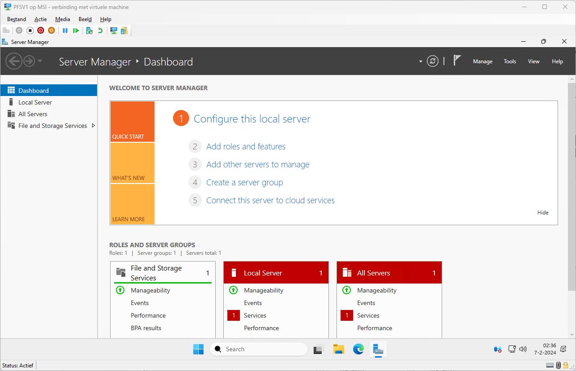Screen dimensions: 576x371
Task: Open the Notifications flag icon
Action: 457,60
